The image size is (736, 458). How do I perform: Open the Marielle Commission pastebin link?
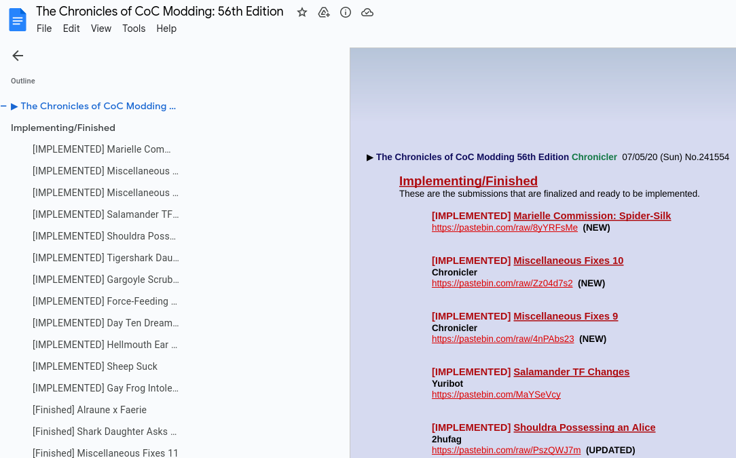(x=504, y=228)
